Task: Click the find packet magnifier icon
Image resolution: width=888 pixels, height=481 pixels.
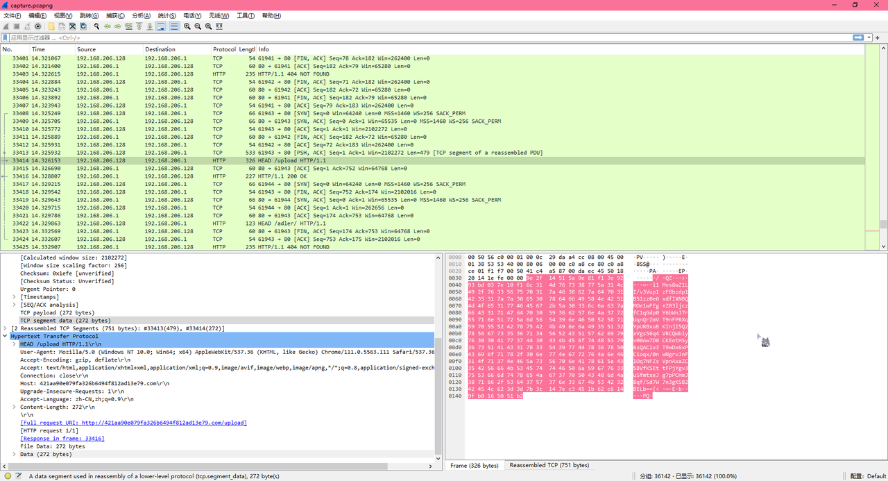Action: (x=96, y=26)
